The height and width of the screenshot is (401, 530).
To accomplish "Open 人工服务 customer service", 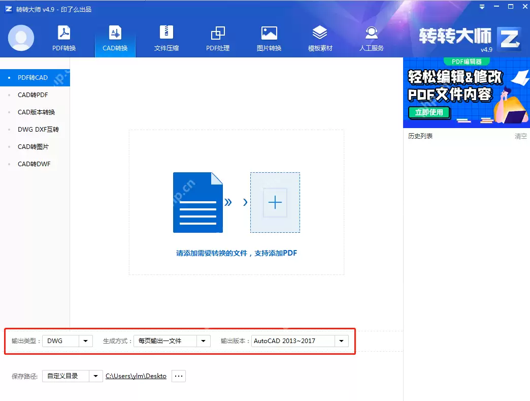I will [x=371, y=38].
